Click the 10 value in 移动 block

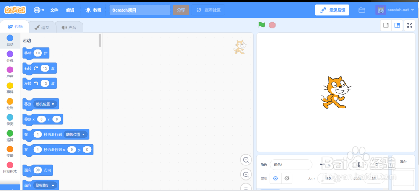(x=38, y=53)
